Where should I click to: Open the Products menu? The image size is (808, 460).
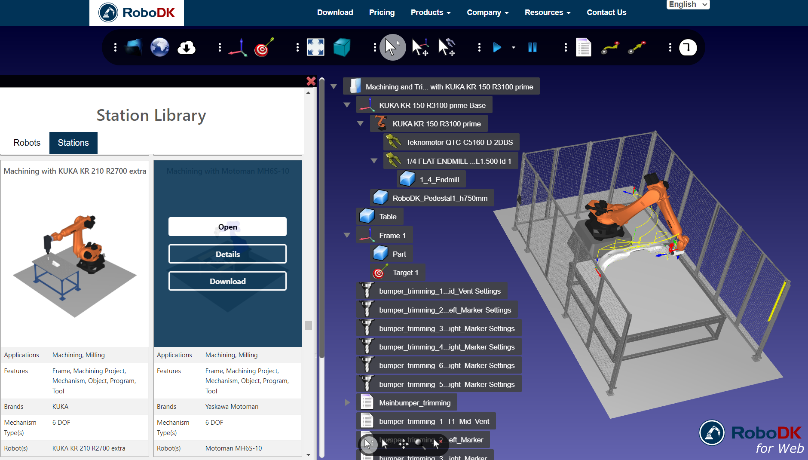tap(430, 12)
